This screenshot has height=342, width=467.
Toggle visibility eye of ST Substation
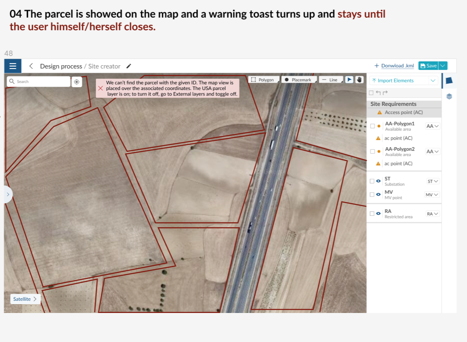click(x=378, y=181)
